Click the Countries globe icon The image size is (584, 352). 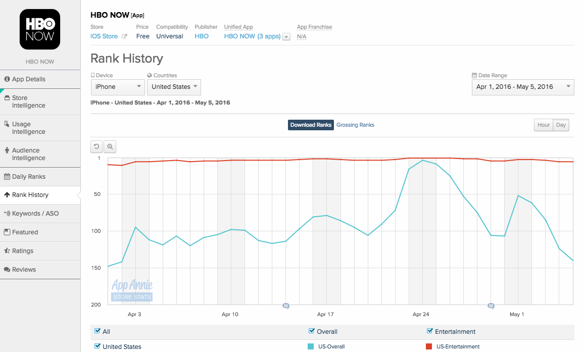pyautogui.click(x=150, y=75)
